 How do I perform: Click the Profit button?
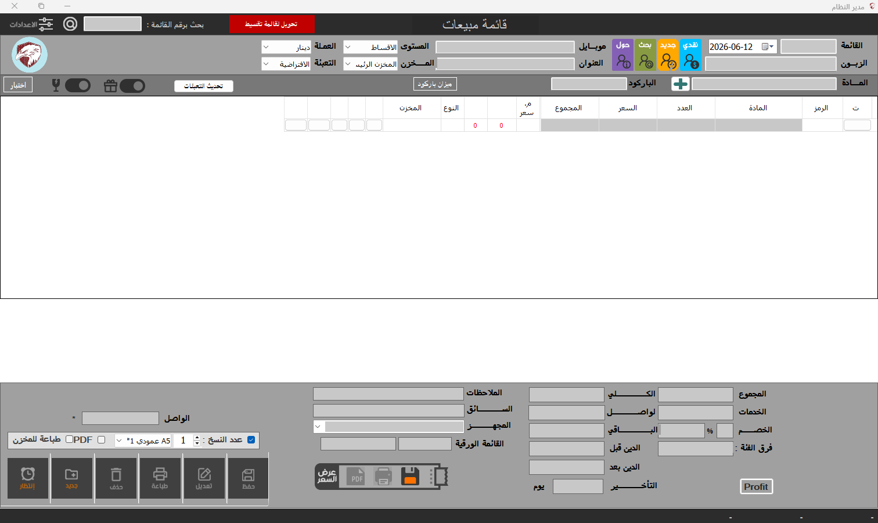(x=756, y=486)
